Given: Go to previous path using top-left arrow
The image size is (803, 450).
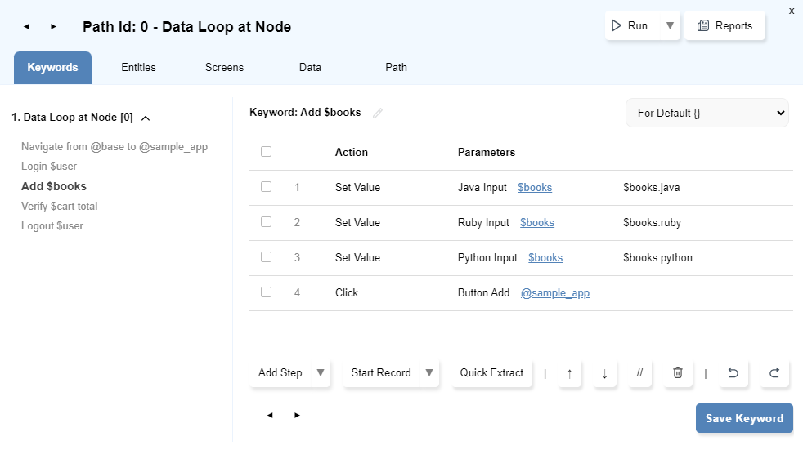Looking at the screenshot, I should coord(26,27).
